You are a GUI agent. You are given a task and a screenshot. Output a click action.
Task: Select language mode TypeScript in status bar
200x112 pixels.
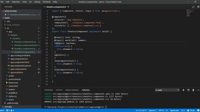(x=174, y=110)
